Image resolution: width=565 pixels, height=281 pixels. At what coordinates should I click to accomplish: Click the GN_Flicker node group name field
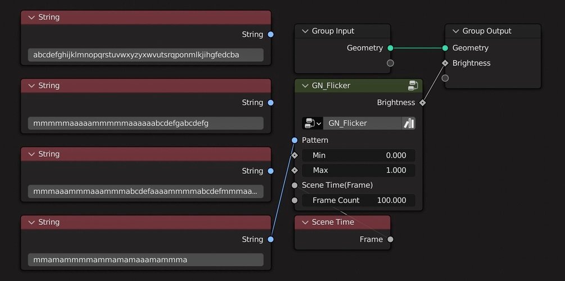coord(362,123)
